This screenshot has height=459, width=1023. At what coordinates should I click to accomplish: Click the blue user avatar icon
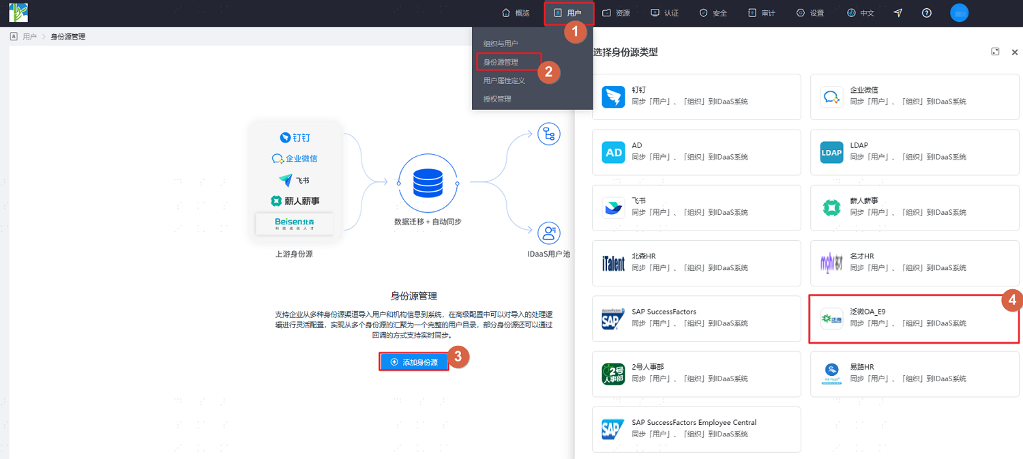(959, 13)
